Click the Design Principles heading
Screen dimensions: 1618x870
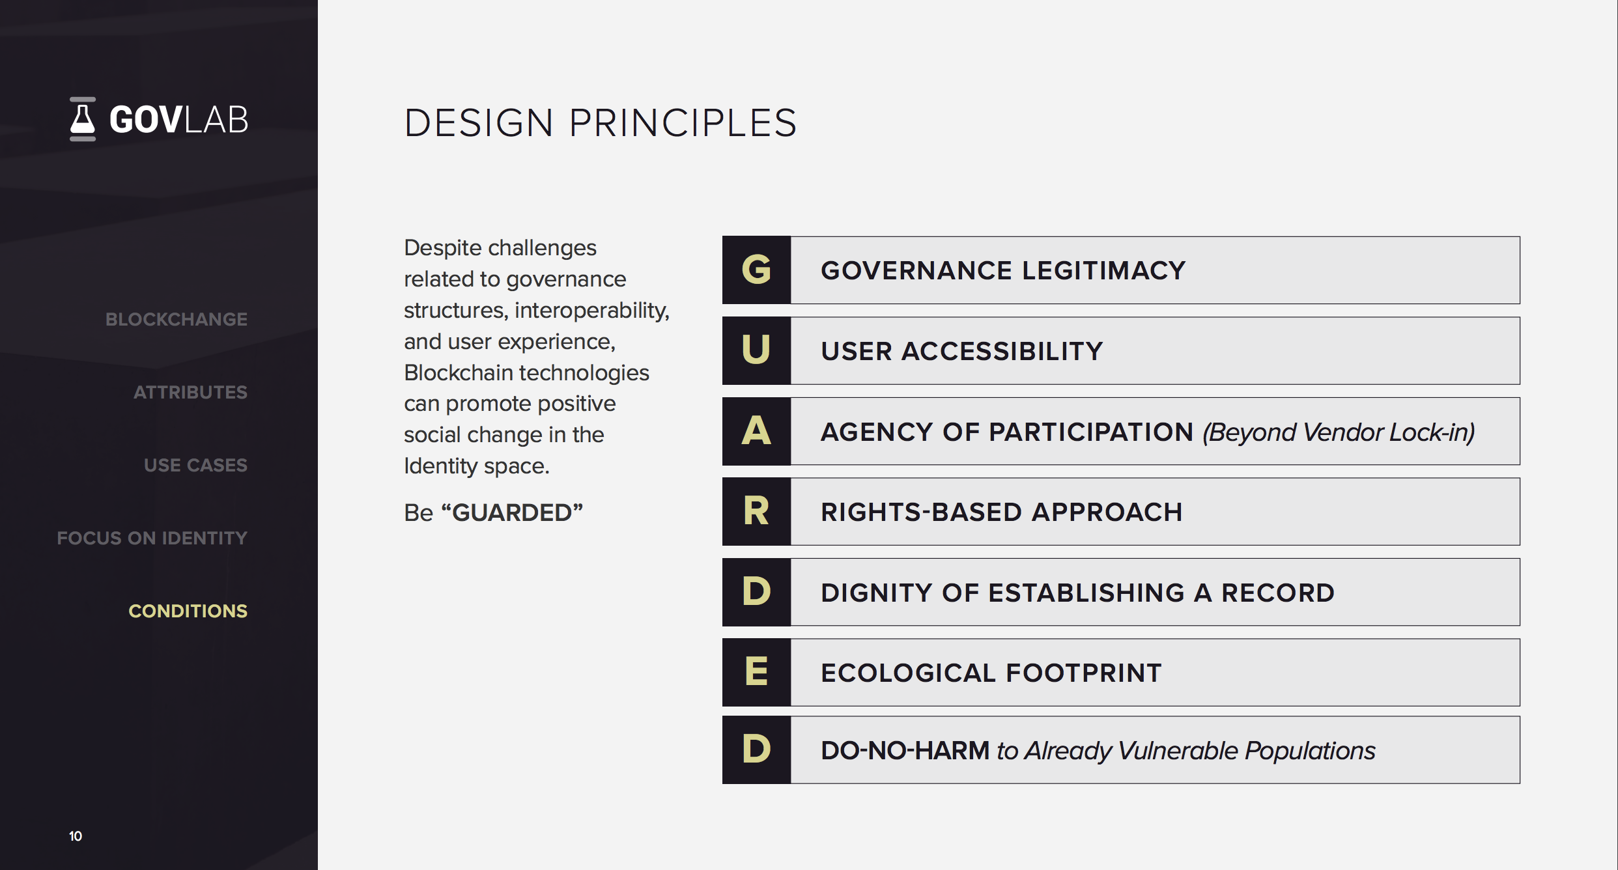click(x=600, y=122)
